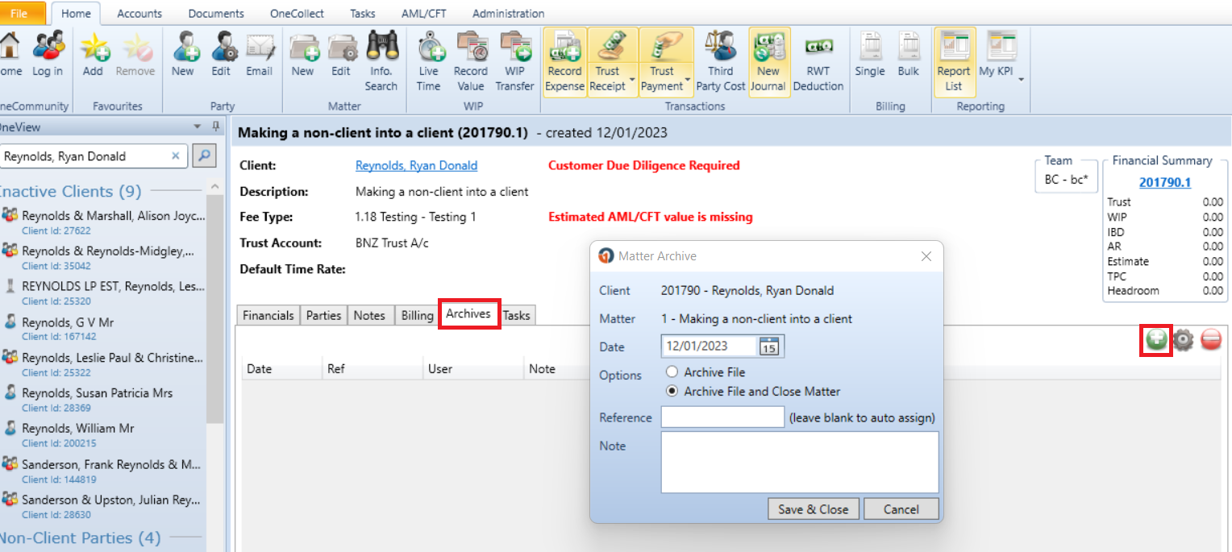1232x552 pixels.
Task: Select the Archive File radio option
Action: tap(672, 372)
